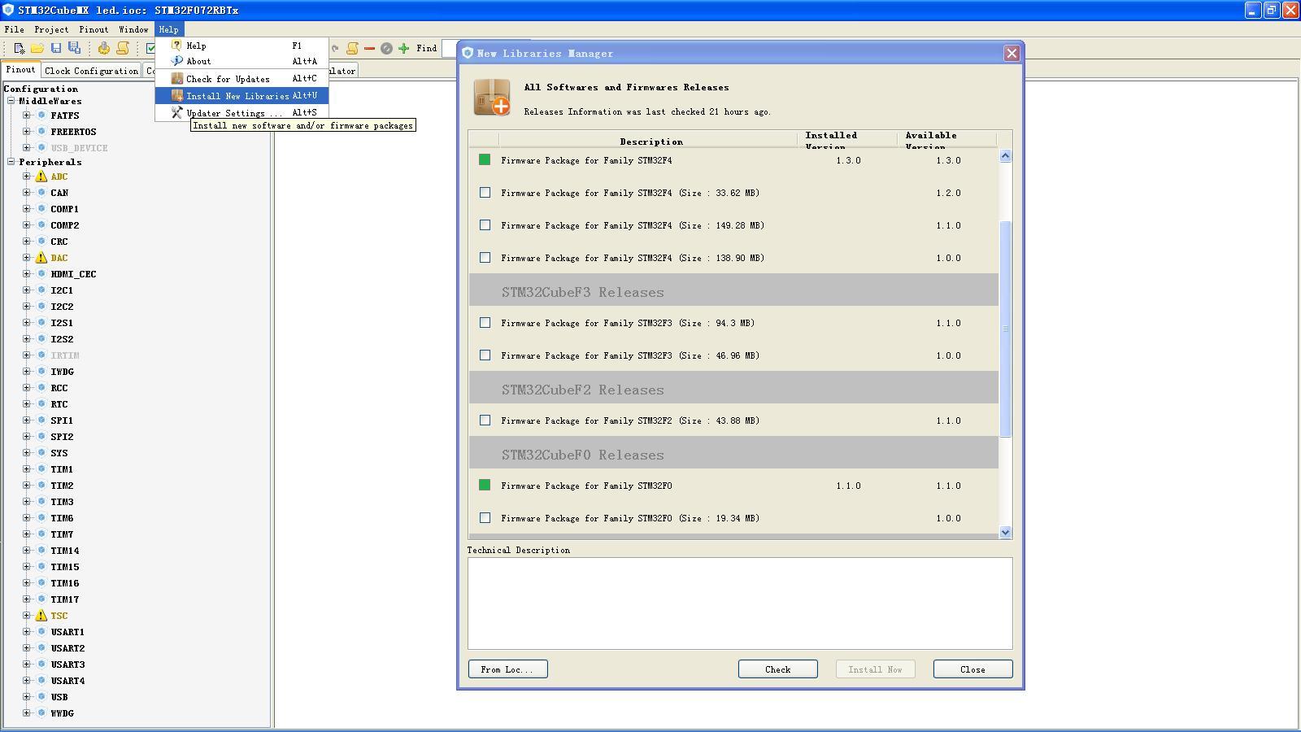
Task: Tick the STM32F2 43.88 MB package checkbox
Action: pyautogui.click(x=485, y=420)
